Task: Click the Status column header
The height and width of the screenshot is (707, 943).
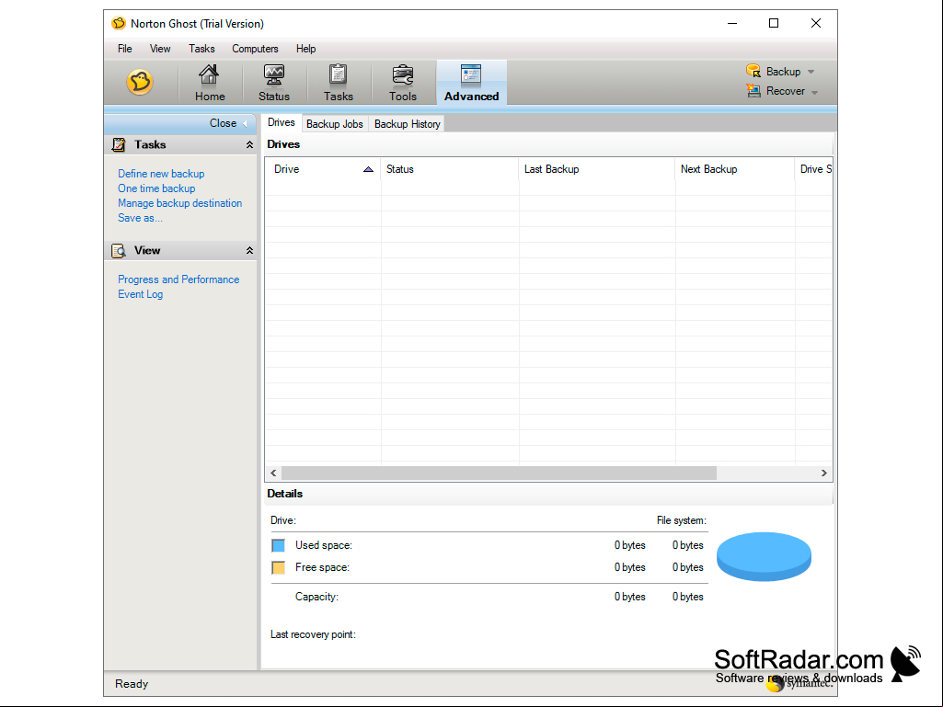Action: [449, 169]
